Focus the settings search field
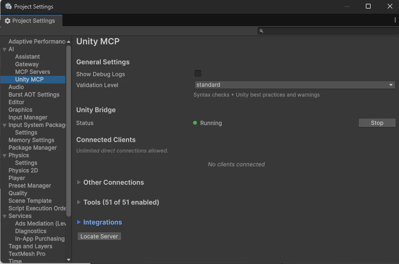The width and height of the screenshot is (399, 264). (328, 31)
